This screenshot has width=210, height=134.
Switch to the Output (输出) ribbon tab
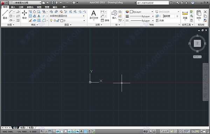pyautogui.click(x=55, y=7)
